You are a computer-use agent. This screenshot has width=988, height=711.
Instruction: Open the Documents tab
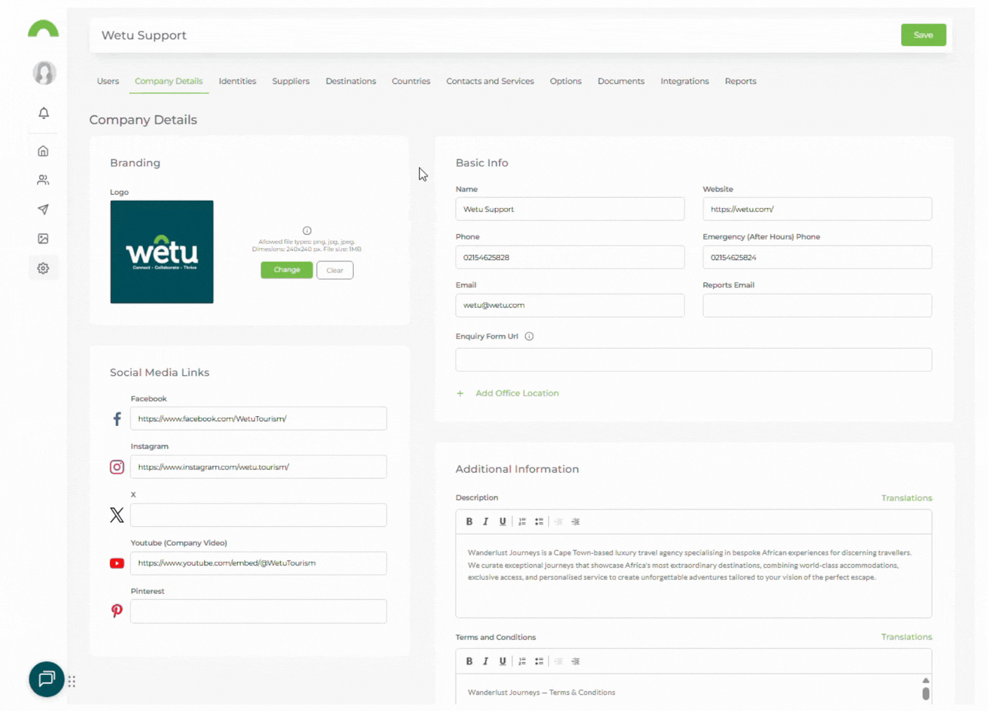click(621, 81)
